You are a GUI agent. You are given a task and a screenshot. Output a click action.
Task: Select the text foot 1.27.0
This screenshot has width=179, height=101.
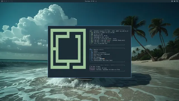97,56
